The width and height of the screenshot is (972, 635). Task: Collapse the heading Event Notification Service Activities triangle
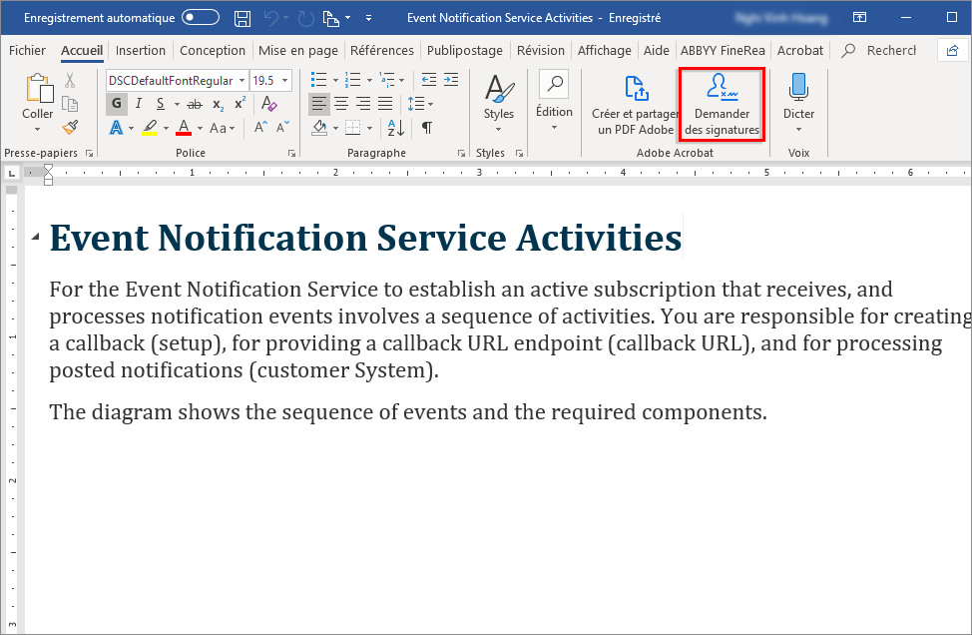[x=36, y=237]
